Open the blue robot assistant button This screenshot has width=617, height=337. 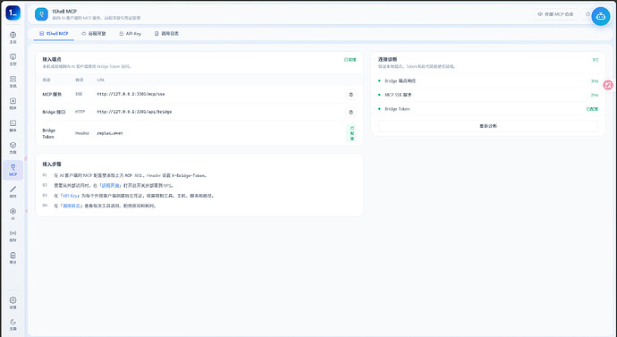[601, 16]
